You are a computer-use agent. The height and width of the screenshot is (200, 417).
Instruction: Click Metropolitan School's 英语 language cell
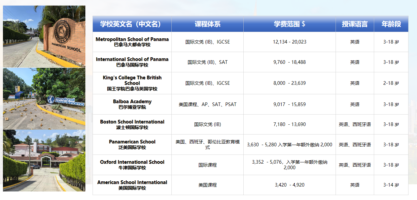pyautogui.click(x=355, y=42)
